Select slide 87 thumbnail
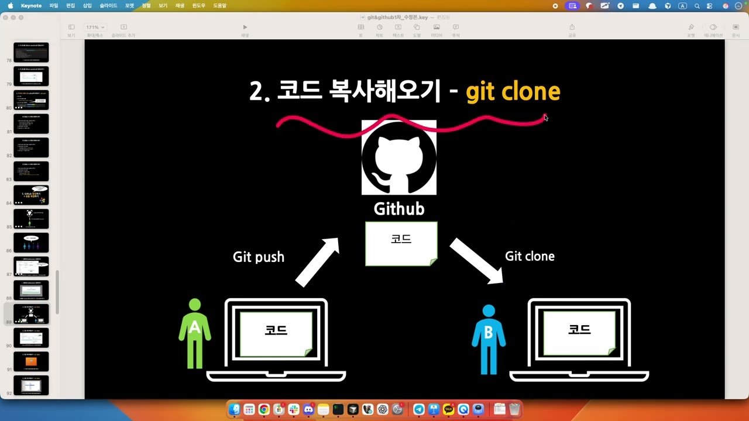 click(31, 267)
